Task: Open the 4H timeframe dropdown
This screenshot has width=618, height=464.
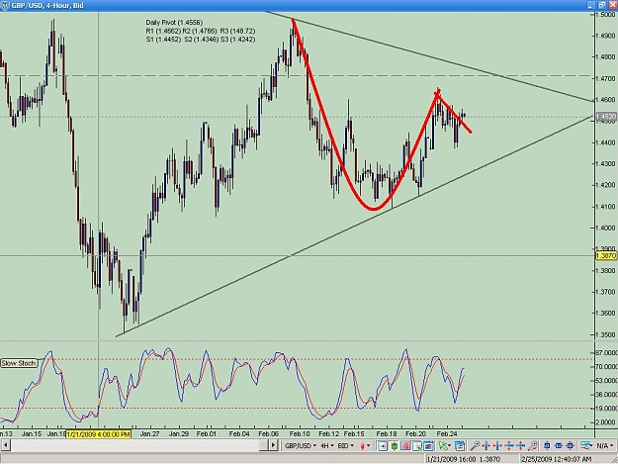Action: [327, 446]
